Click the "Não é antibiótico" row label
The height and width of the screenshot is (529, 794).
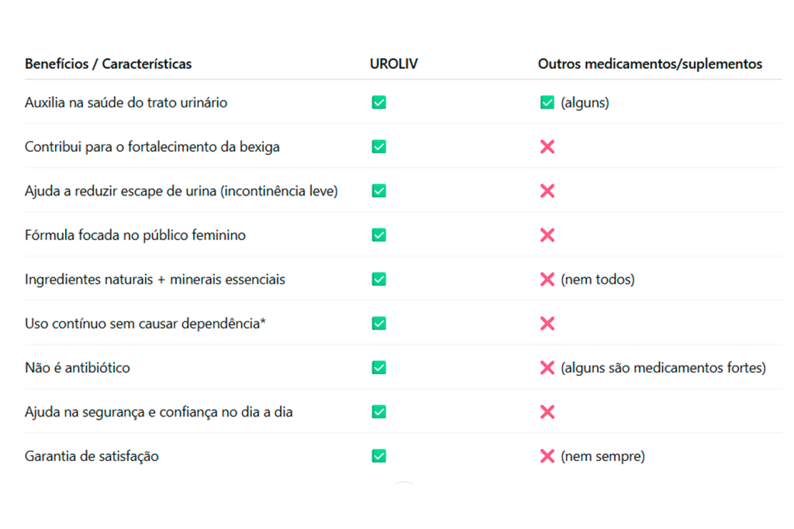pyautogui.click(x=78, y=368)
